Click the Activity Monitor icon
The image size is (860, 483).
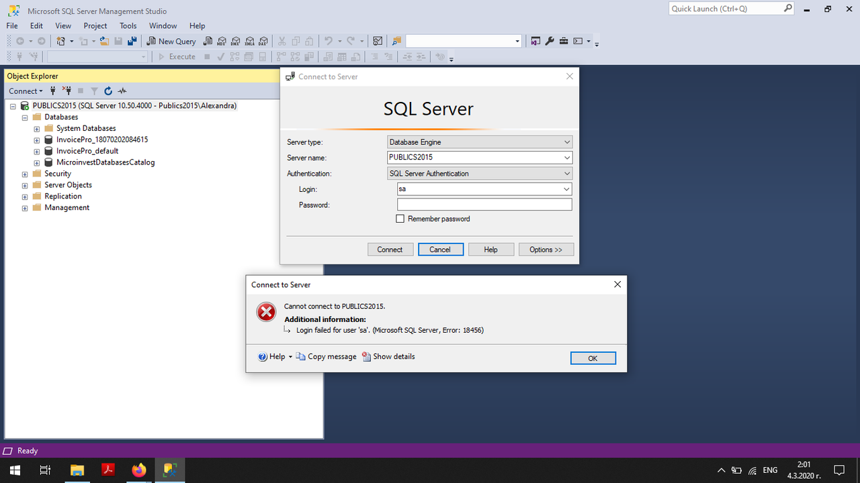378,41
